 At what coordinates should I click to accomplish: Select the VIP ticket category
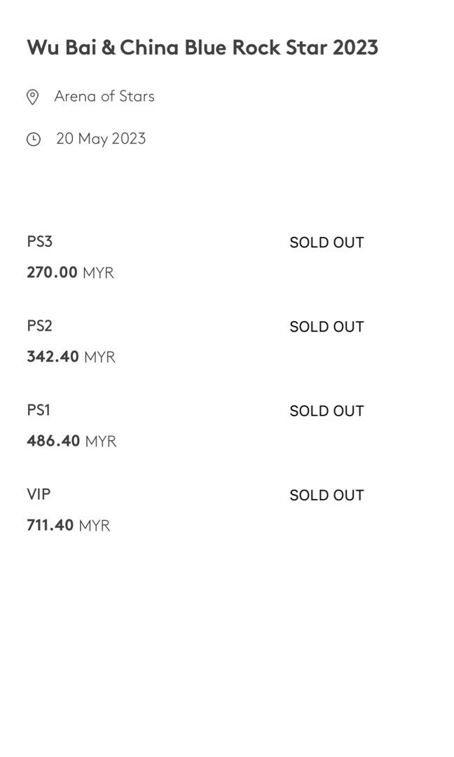[39, 494]
